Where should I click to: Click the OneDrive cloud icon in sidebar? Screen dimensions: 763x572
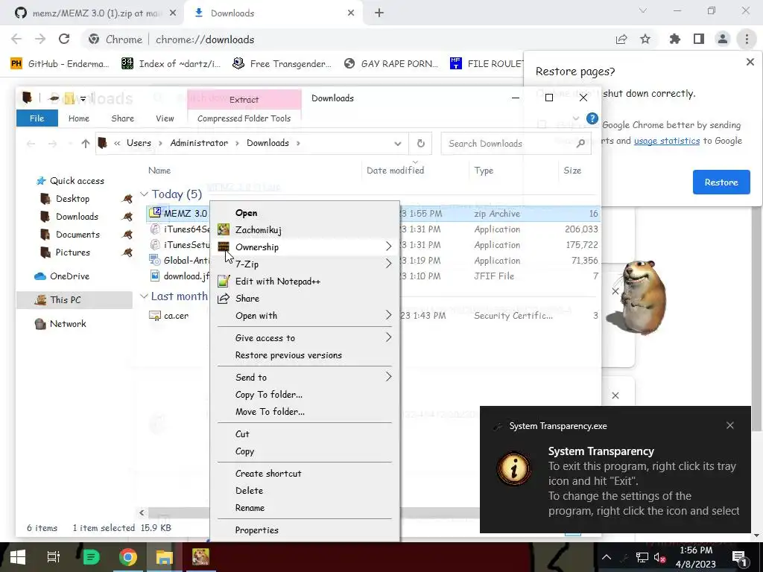pos(40,276)
